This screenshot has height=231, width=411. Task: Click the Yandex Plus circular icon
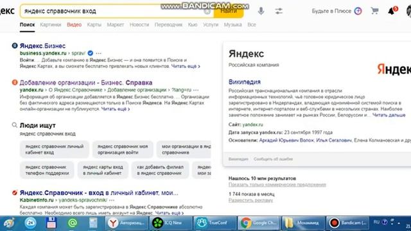tap(358, 11)
